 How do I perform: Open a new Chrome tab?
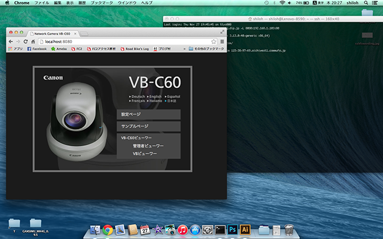click(84, 34)
